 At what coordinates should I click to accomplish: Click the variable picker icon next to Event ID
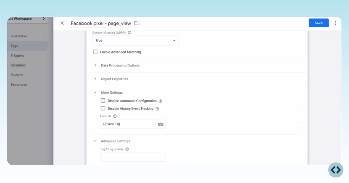click(x=161, y=124)
